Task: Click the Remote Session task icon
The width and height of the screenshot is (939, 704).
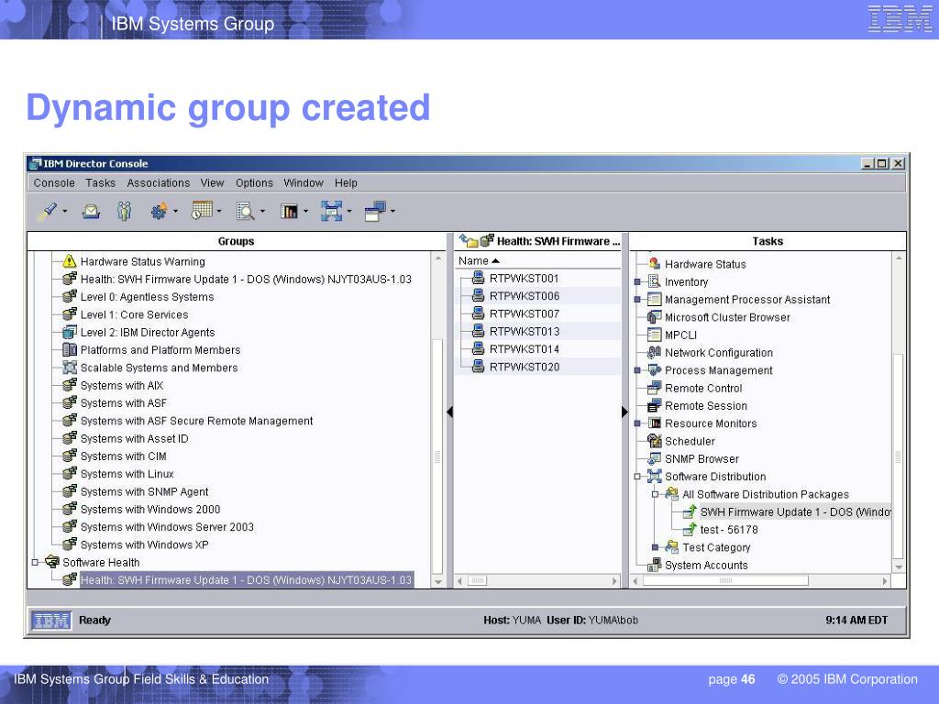Action: [655, 405]
